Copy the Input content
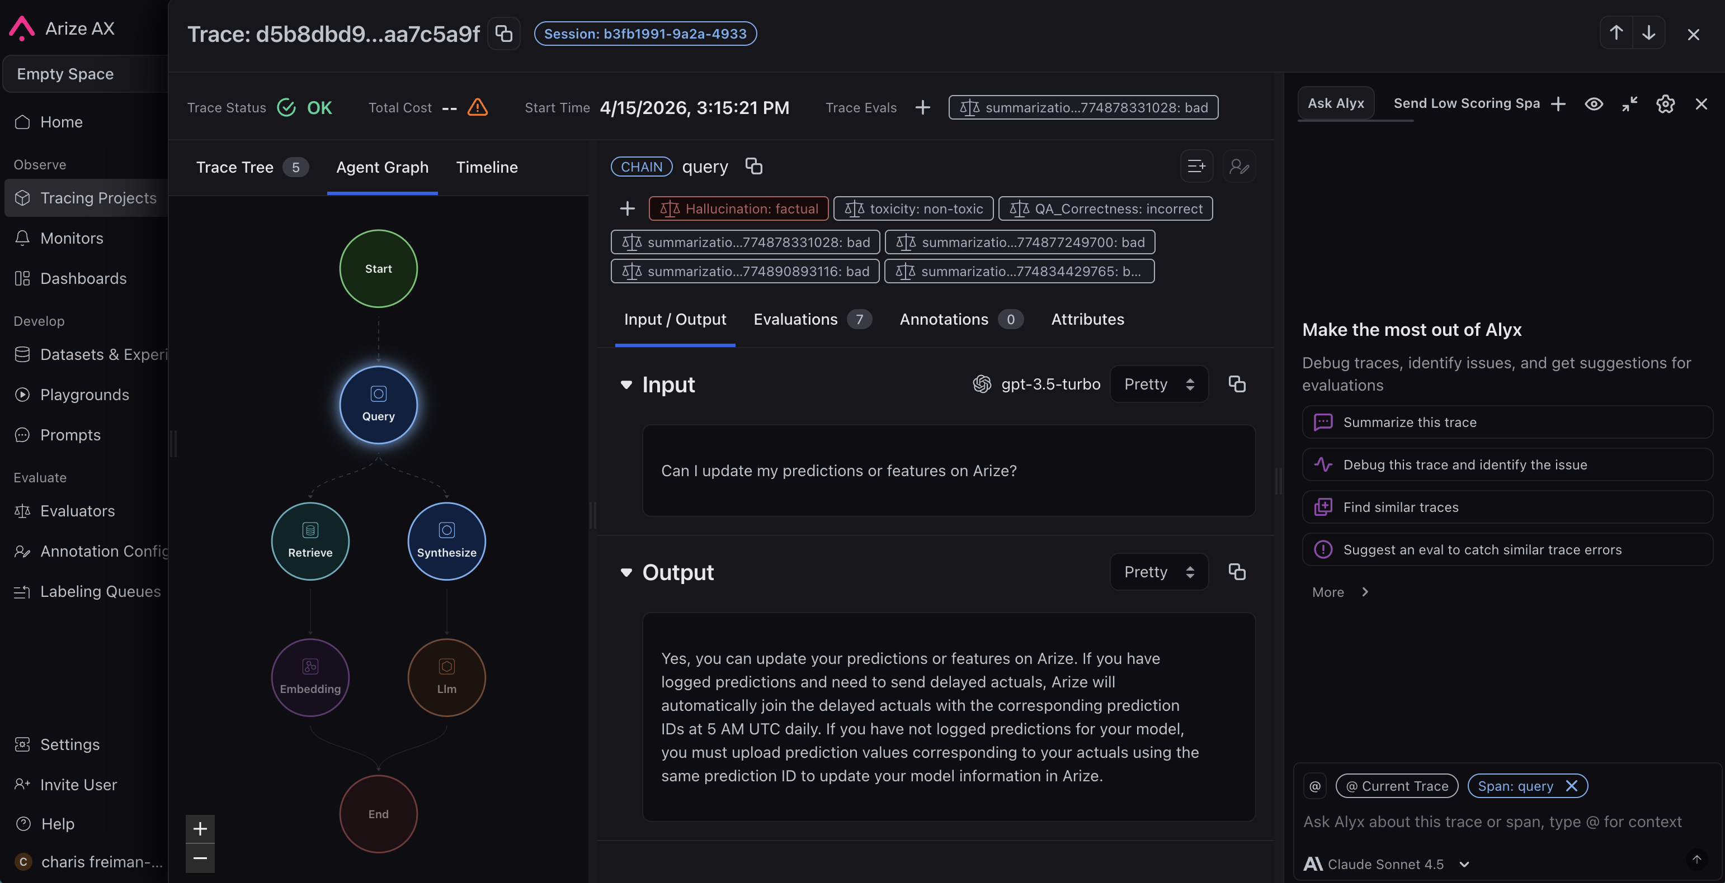 1237,384
